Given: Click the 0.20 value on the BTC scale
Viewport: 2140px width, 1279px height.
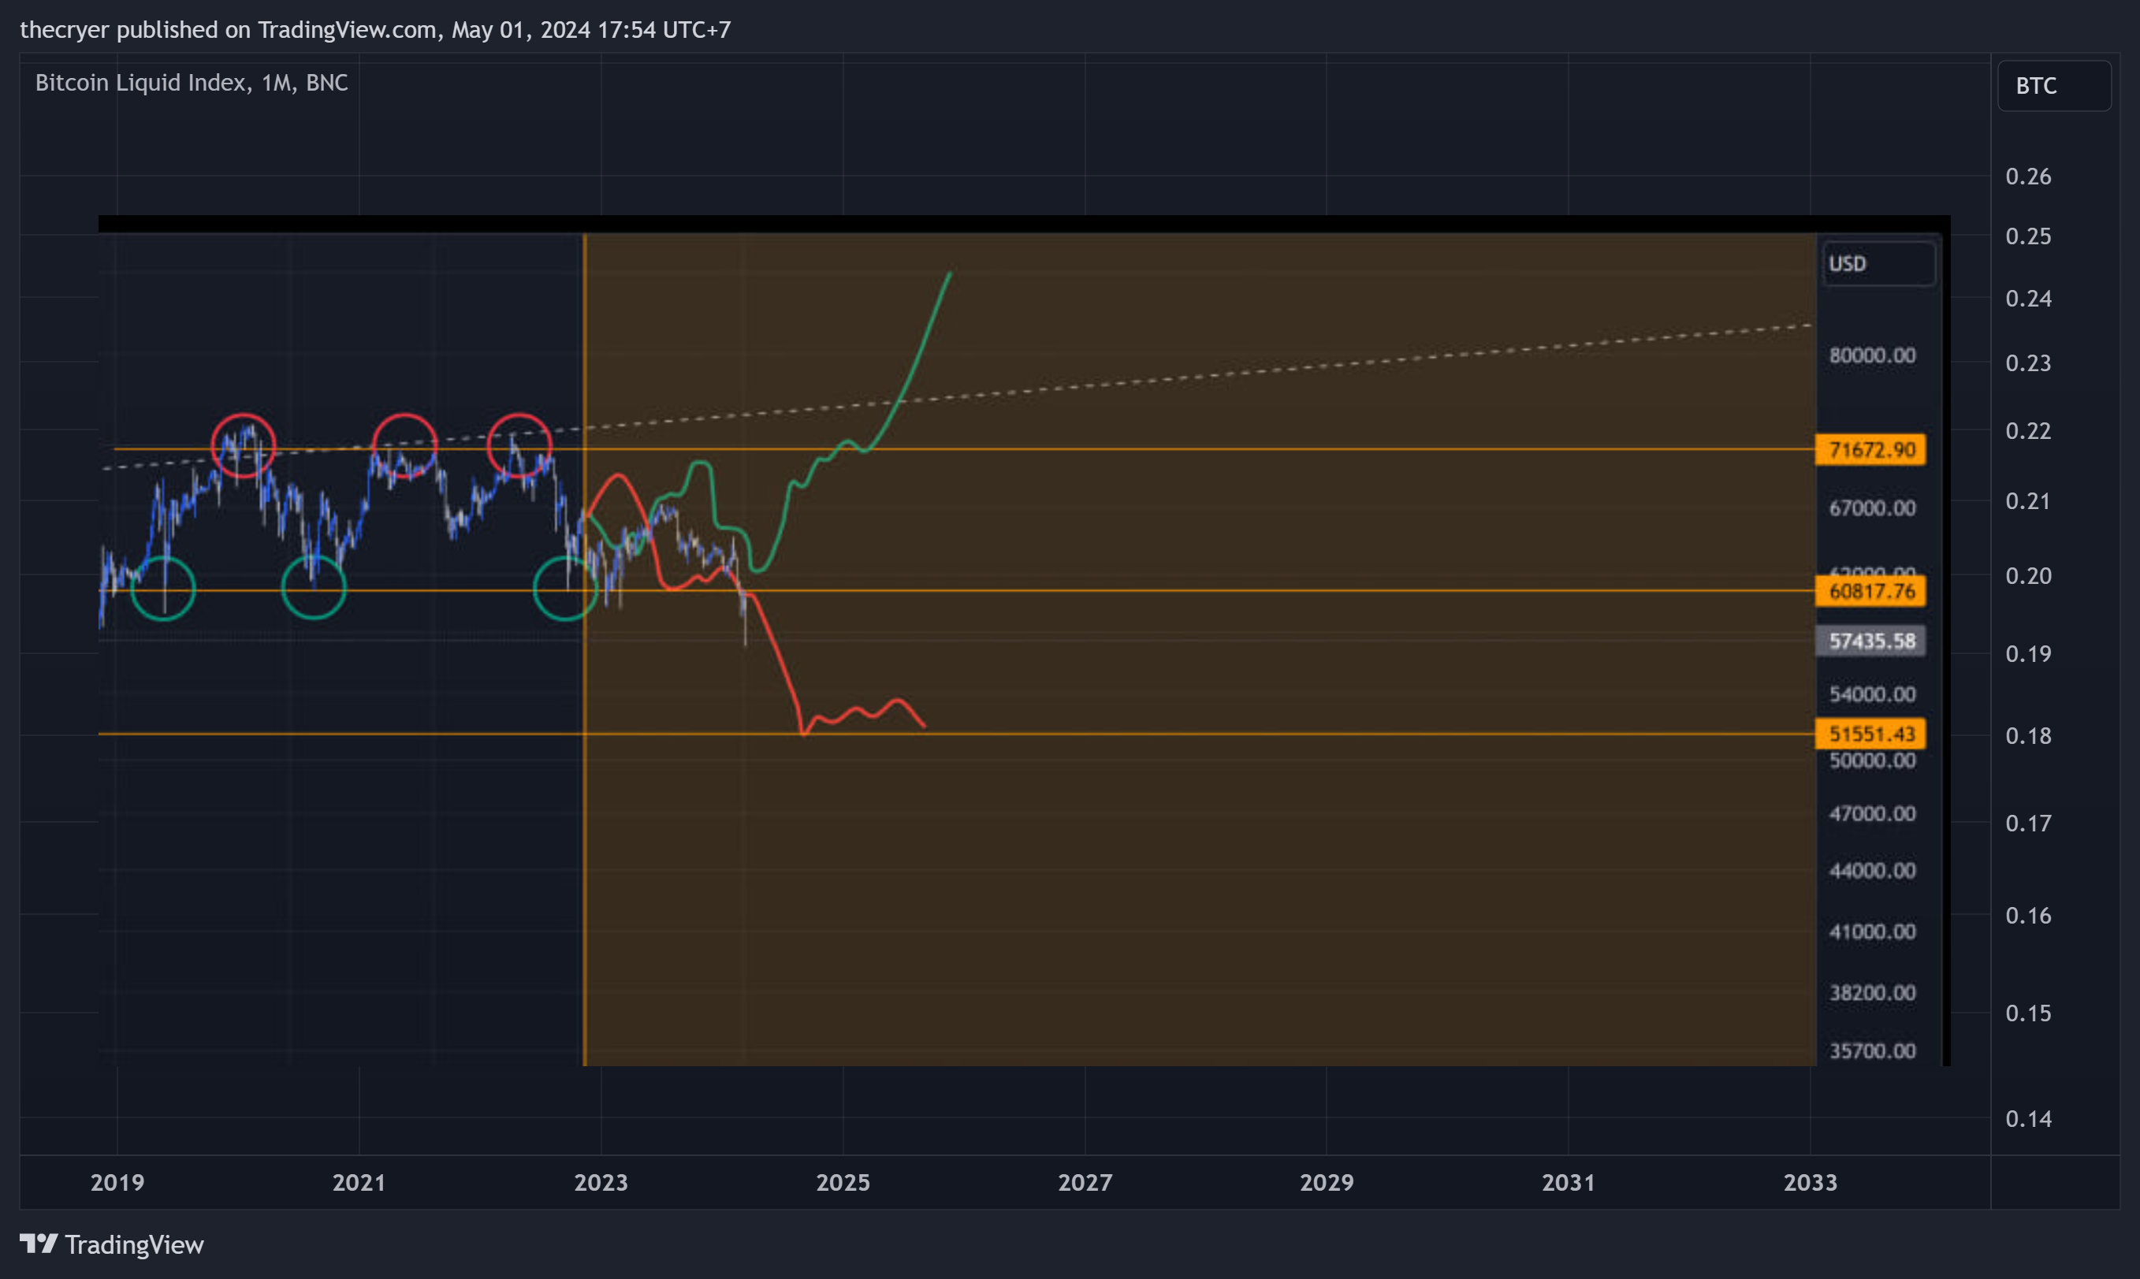Looking at the screenshot, I should (2028, 576).
